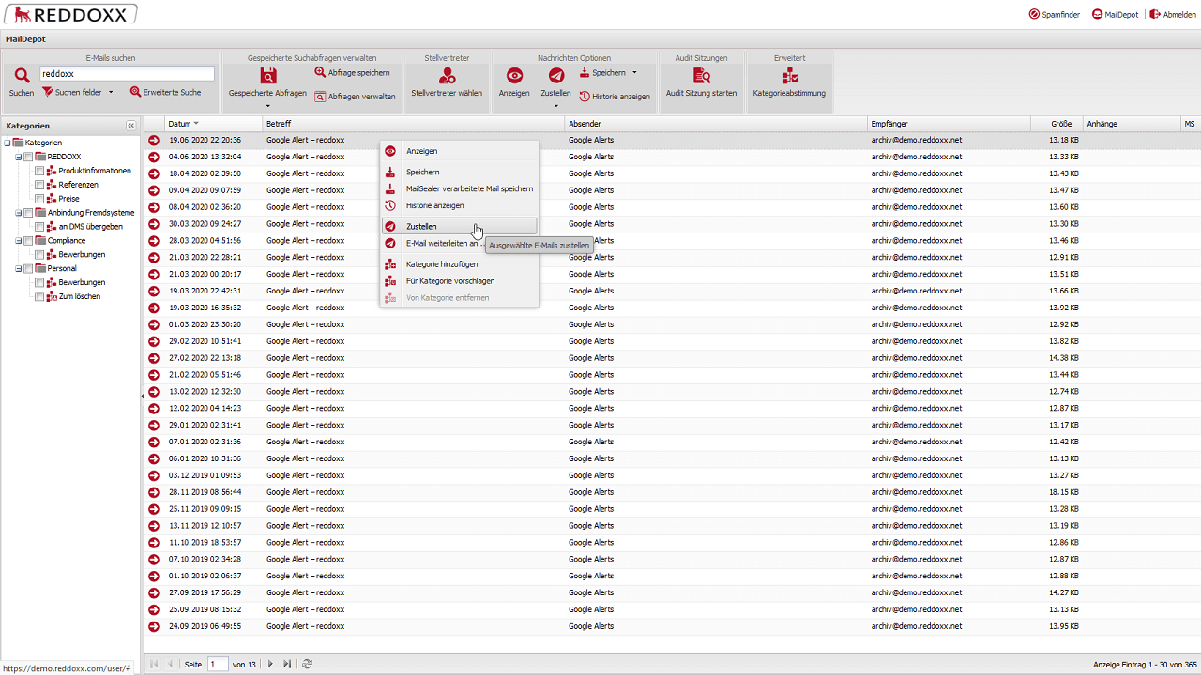Log out via the Abmelden link

point(1173,14)
